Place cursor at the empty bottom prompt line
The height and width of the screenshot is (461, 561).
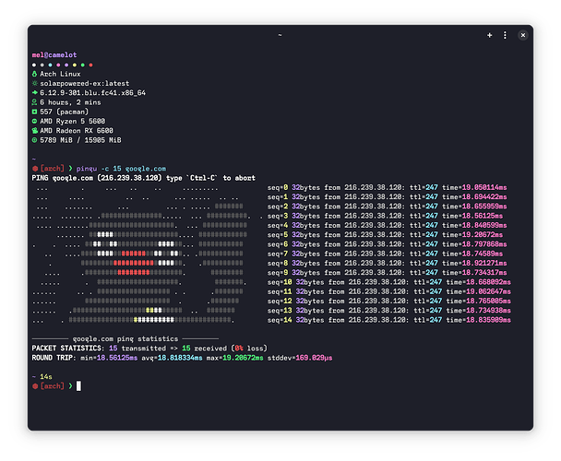point(79,385)
